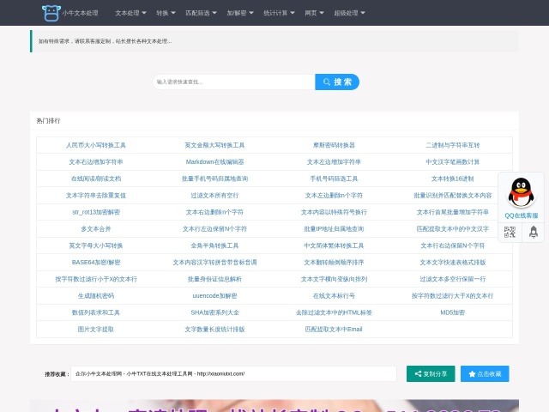Open 全角半角转换工具
This screenshot has width=549, height=412.
point(214,245)
